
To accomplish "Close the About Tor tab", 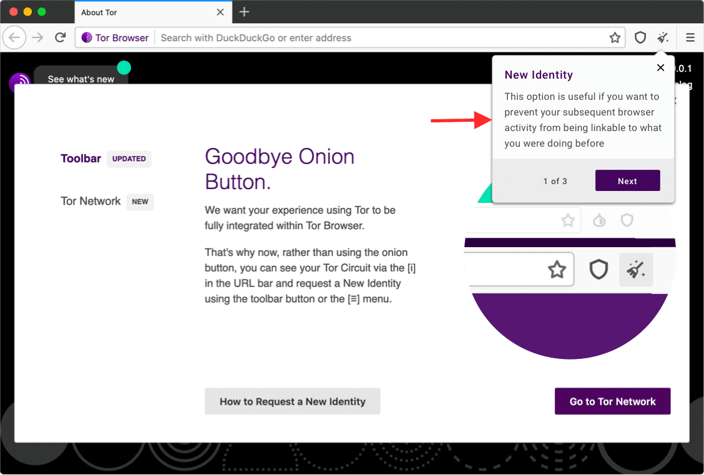I will tap(220, 12).
